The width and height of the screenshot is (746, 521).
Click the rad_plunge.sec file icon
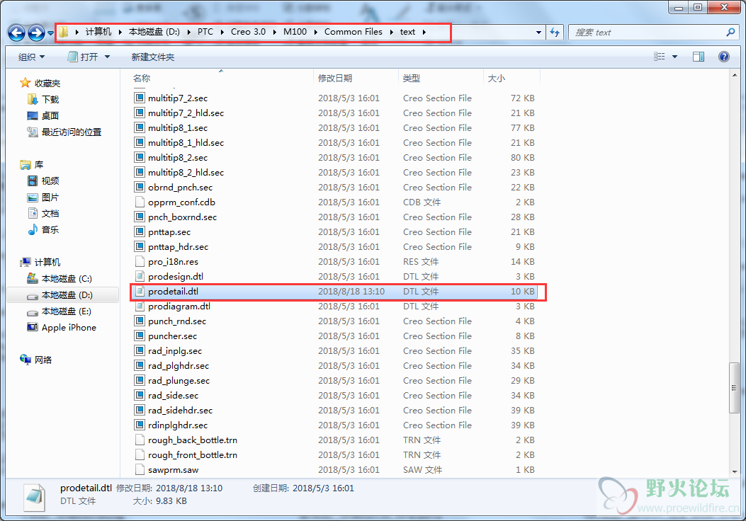(140, 380)
